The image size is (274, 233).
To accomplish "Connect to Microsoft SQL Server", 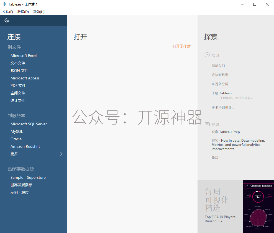I will click(29, 124).
